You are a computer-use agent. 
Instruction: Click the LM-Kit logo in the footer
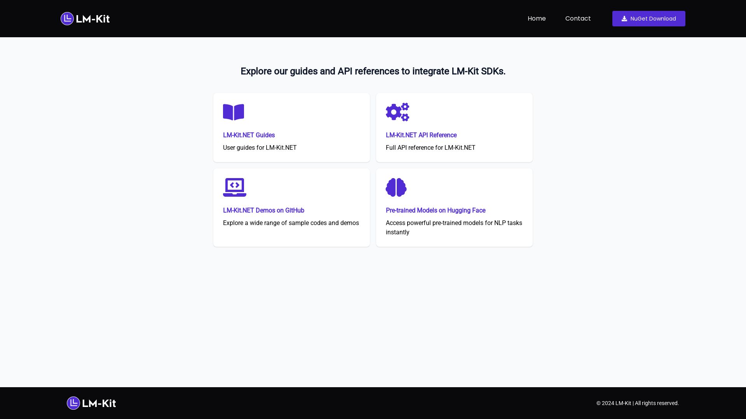[x=91, y=403]
